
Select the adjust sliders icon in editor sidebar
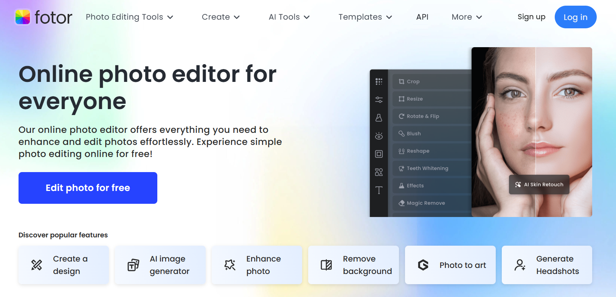pos(379,100)
